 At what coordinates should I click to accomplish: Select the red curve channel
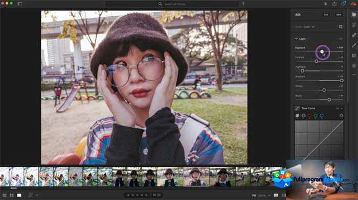tap(309, 116)
